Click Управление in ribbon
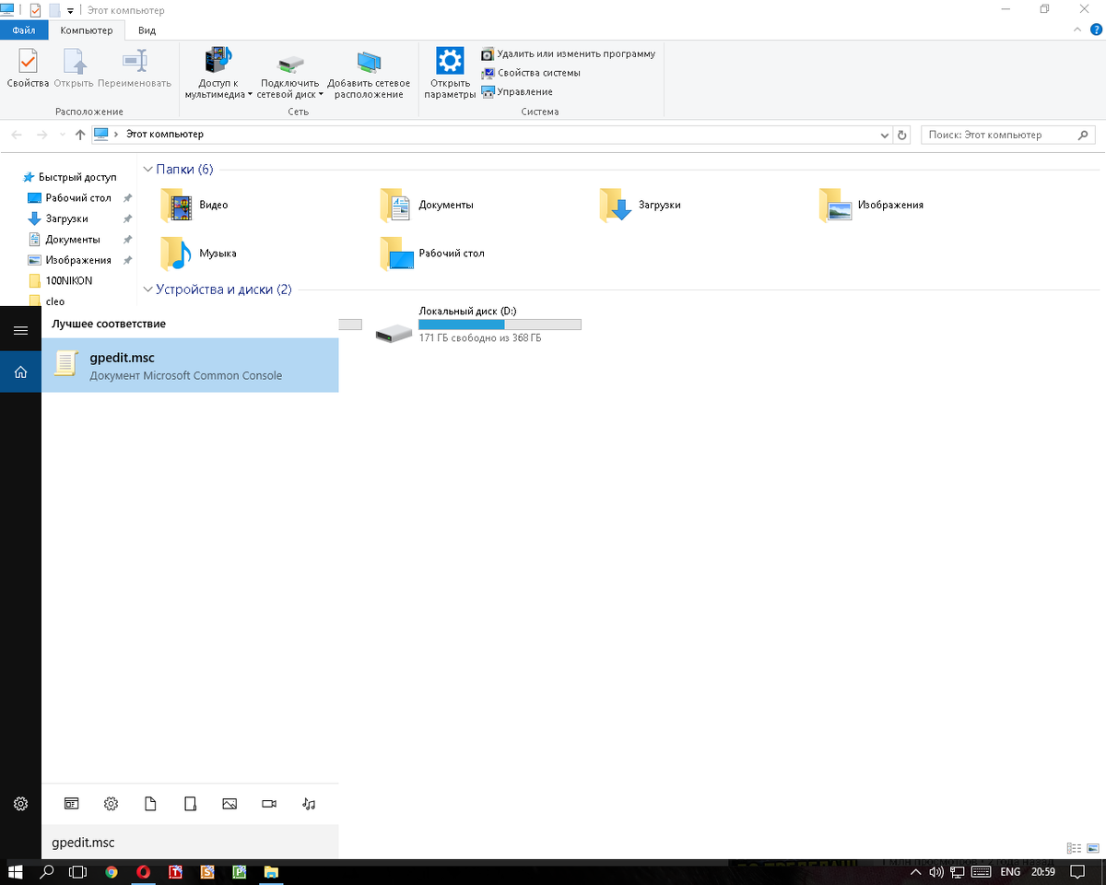 pyautogui.click(x=517, y=92)
